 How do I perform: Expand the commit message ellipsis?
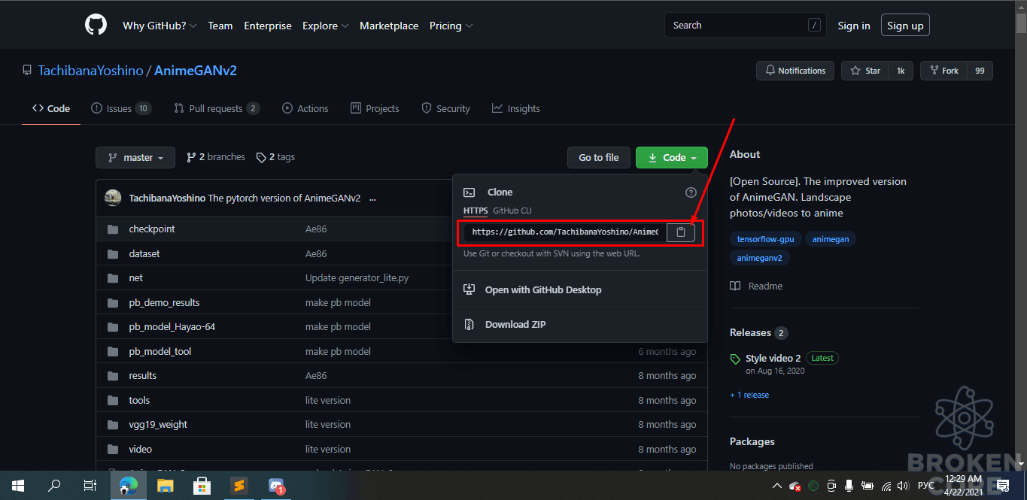[x=372, y=198]
